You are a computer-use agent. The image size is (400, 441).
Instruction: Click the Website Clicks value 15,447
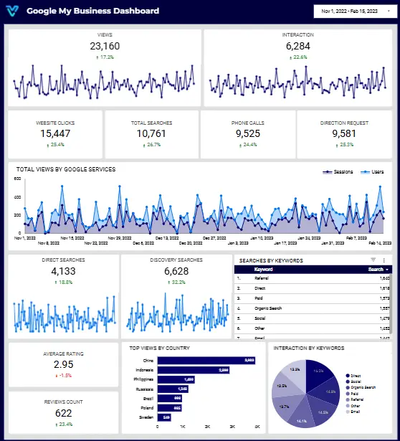(x=55, y=133)
